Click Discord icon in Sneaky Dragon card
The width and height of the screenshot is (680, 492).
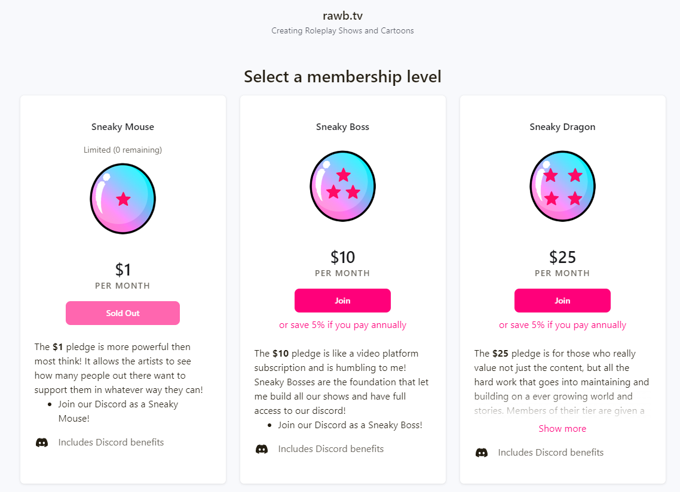click(x=482, y=453)
